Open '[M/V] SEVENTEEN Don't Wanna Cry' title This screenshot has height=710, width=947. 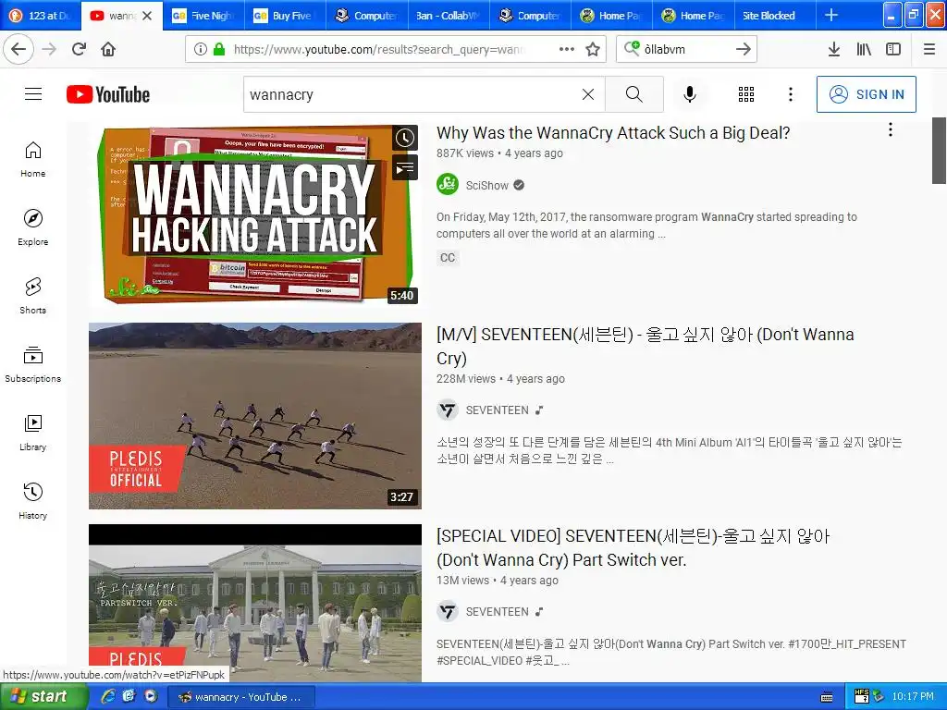pyautogui.click(x=645, y=346)
